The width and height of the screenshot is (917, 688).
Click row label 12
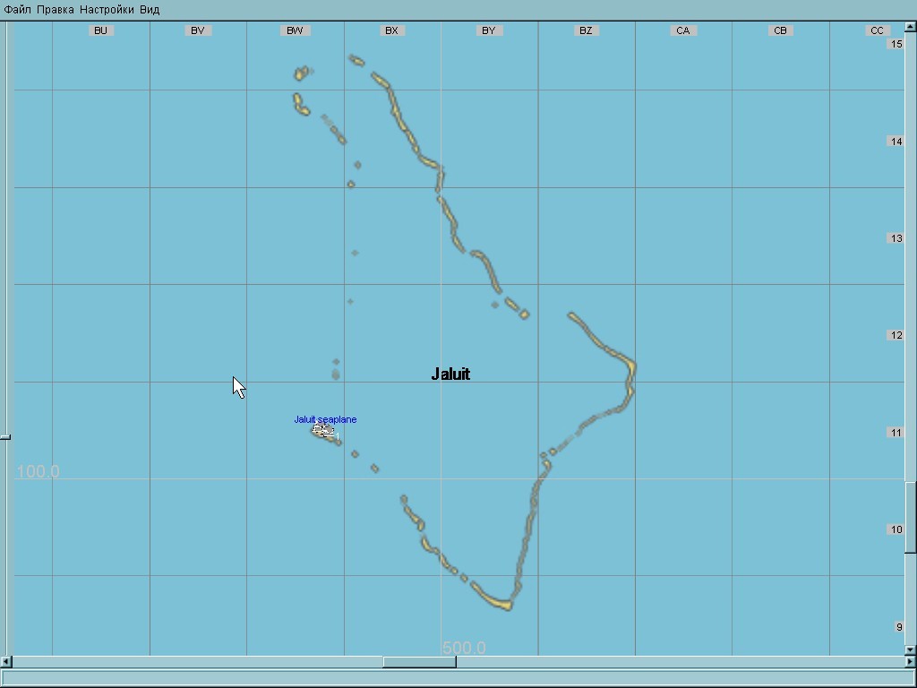(896, 335)
